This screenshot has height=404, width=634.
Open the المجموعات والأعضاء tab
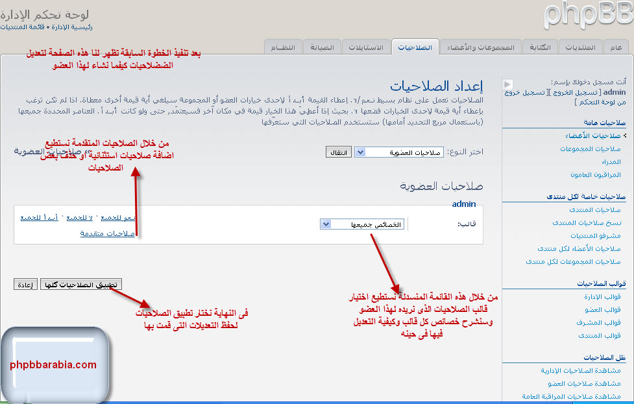pos(480,47)
